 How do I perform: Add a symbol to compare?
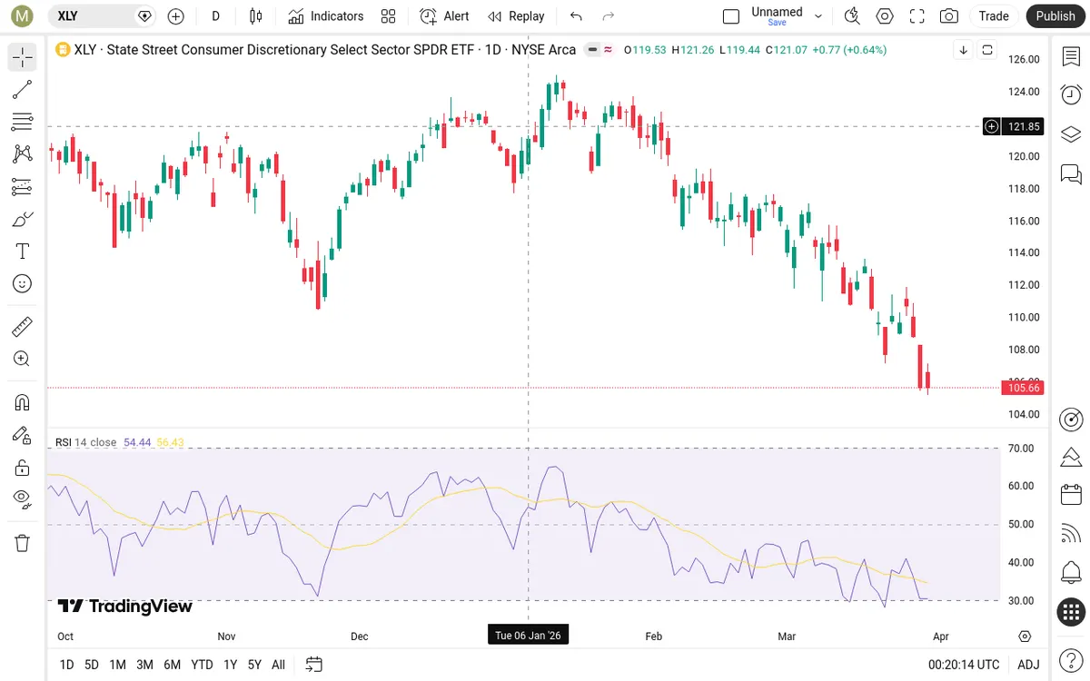pyautogui.click(x=176, y=16)
